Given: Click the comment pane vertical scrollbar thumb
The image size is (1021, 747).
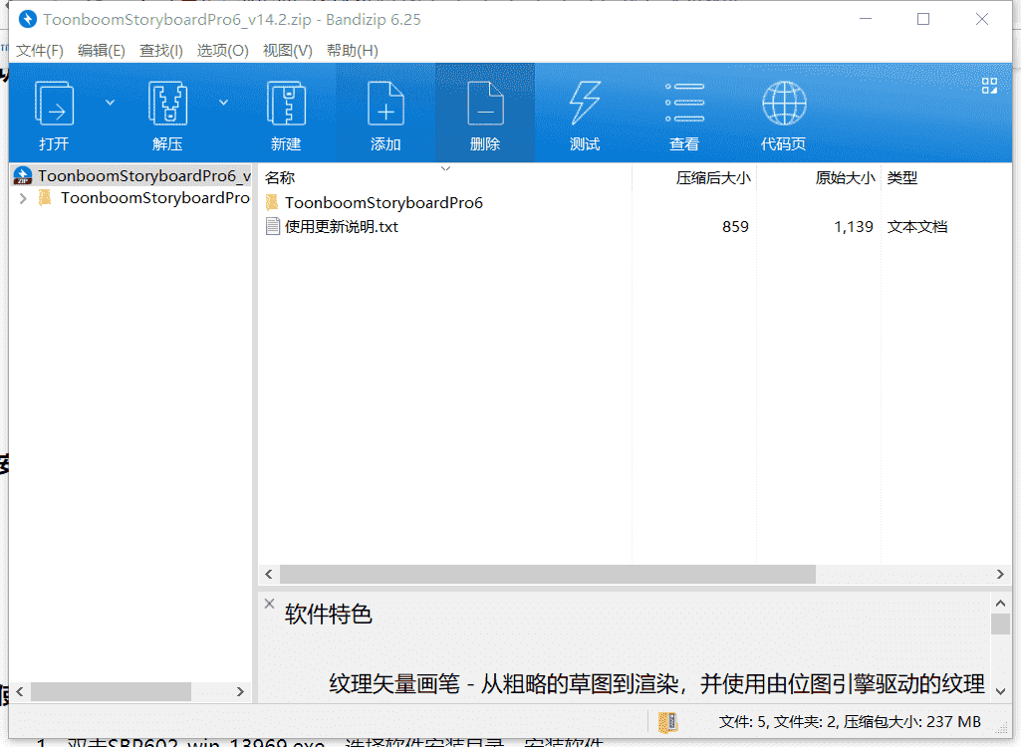Looking at the screenshot, I should click(1000, 623).
